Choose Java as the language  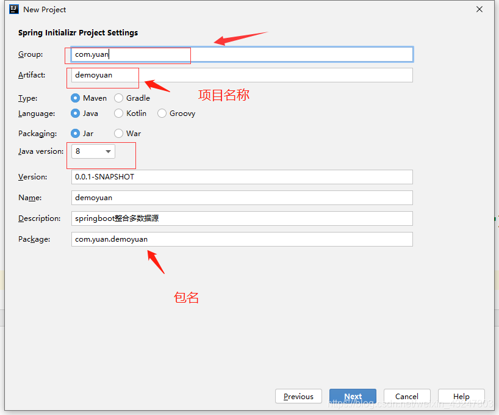84,114
